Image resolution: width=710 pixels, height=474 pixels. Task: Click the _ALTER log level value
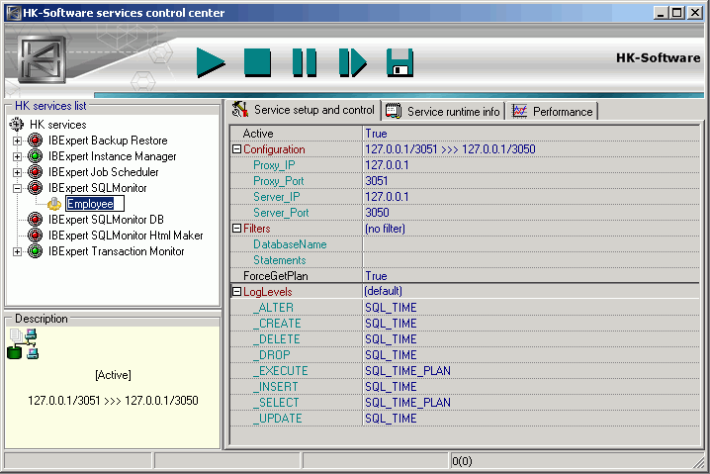(531, 307)
